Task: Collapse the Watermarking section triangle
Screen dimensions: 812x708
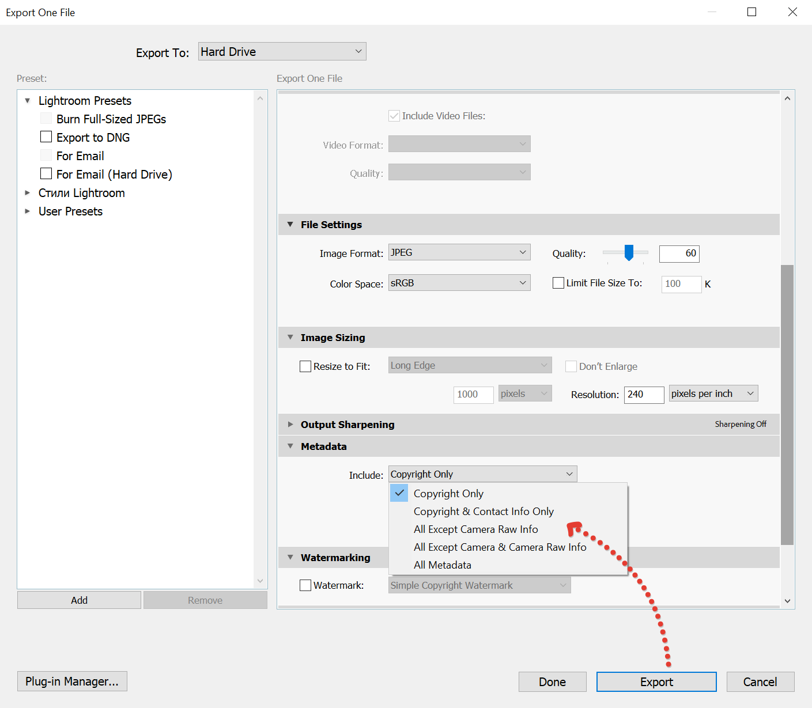Action: (290, 558)
